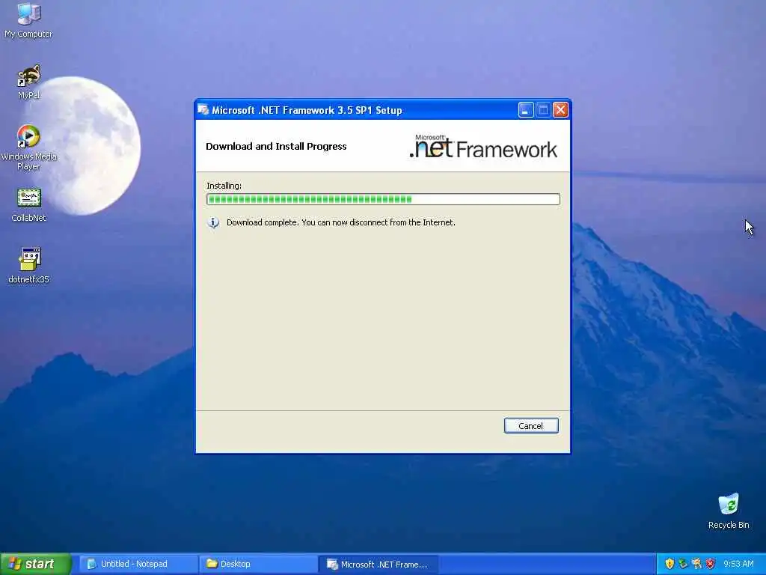Image resolution: width=766 pixels, height=575 pixels.
Task: Click the red shield alert tray icon
Action: click(x=711, y=564)
